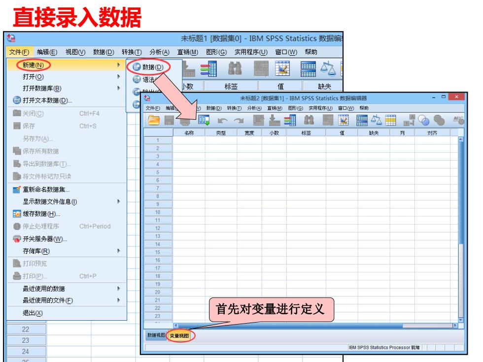Click Variables info icon in 未标题2 toolbar
The height and width of the screenshot is (362, 483).
pos(290,120)
